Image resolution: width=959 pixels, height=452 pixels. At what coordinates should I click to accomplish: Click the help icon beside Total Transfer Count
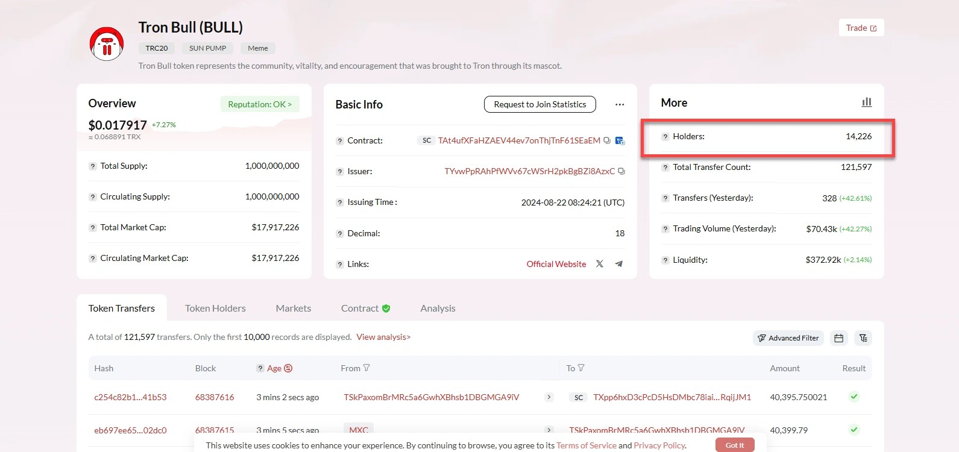665,168
